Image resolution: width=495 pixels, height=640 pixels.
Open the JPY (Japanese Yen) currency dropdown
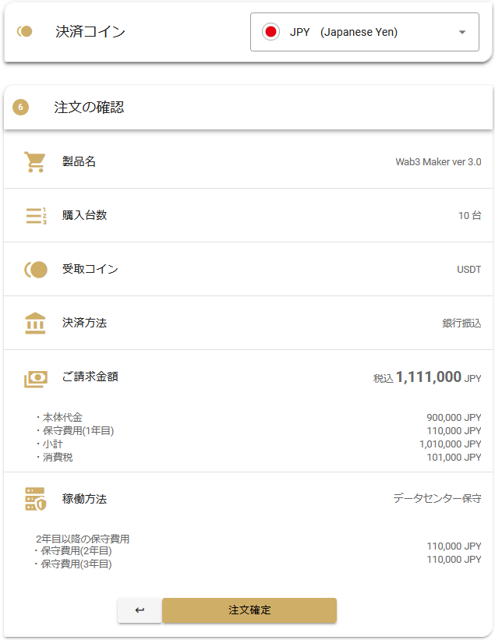coord(364,32)
